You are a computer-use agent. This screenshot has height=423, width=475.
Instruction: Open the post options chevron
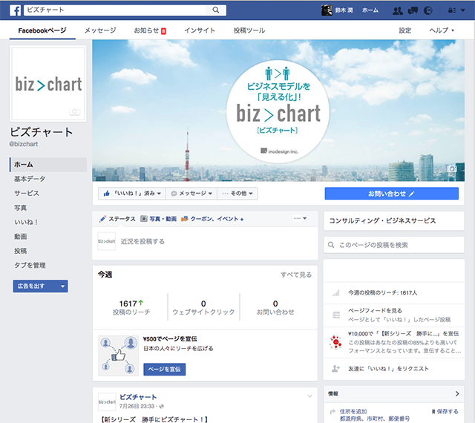coord(309,396)
